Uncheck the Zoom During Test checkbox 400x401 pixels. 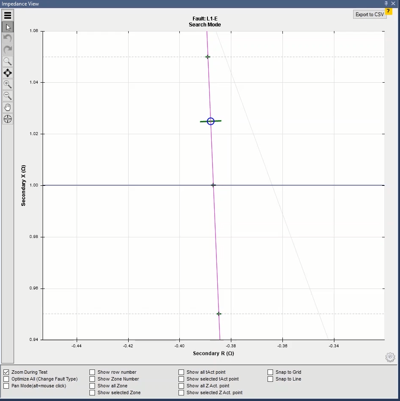click(6, 372)
